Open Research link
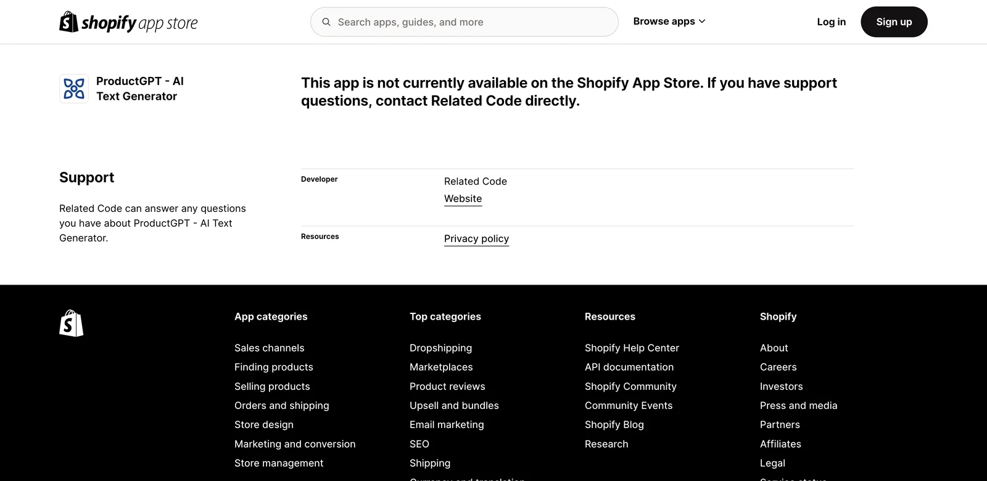The image size is (987, 481). [606, 444]
